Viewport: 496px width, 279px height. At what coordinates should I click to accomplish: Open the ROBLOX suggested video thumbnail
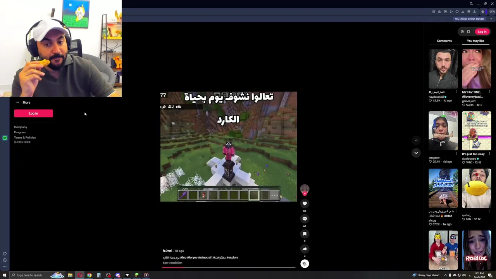coord(476,250)
